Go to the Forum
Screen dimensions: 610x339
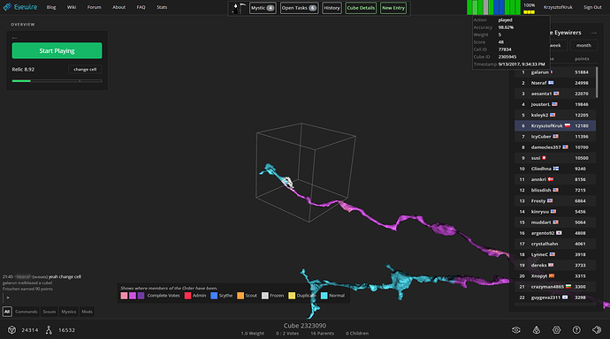point(94,7)
